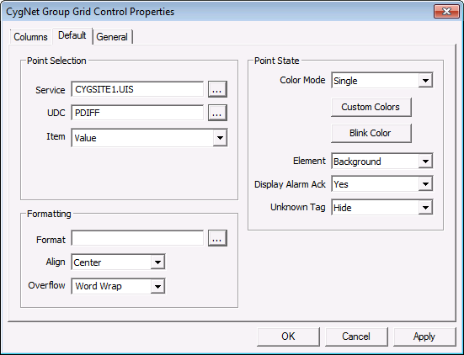Open the General tab

(112, 37)
